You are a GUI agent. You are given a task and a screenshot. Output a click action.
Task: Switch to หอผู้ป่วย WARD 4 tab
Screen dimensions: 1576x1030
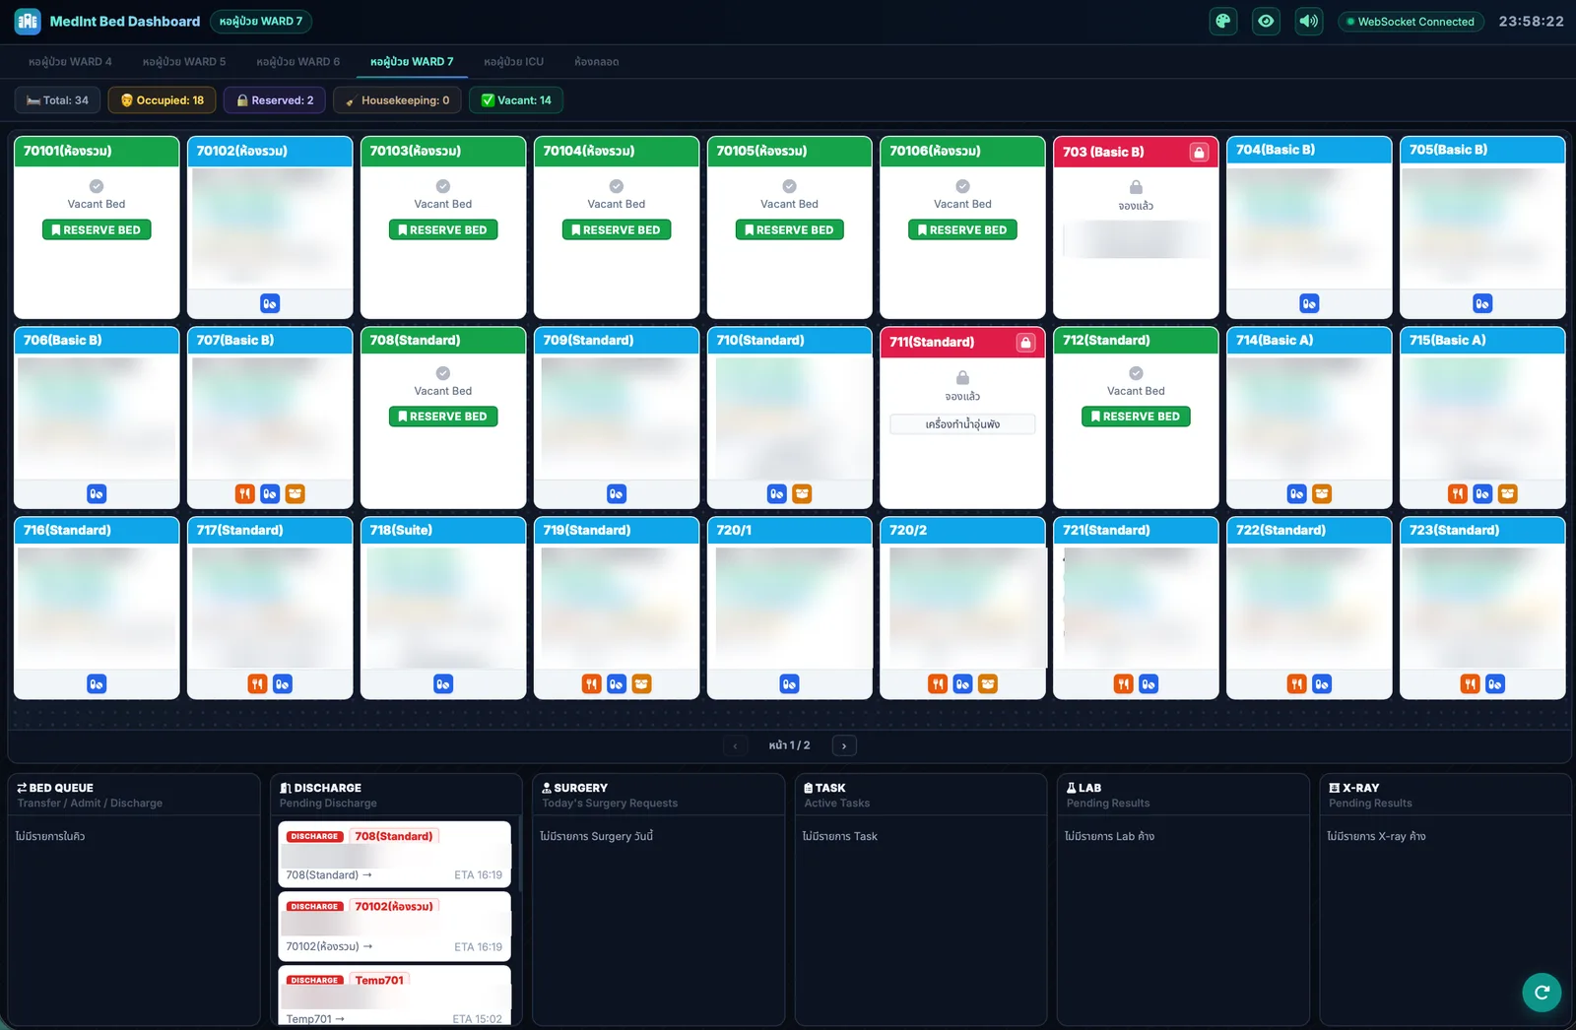[70, 61]
